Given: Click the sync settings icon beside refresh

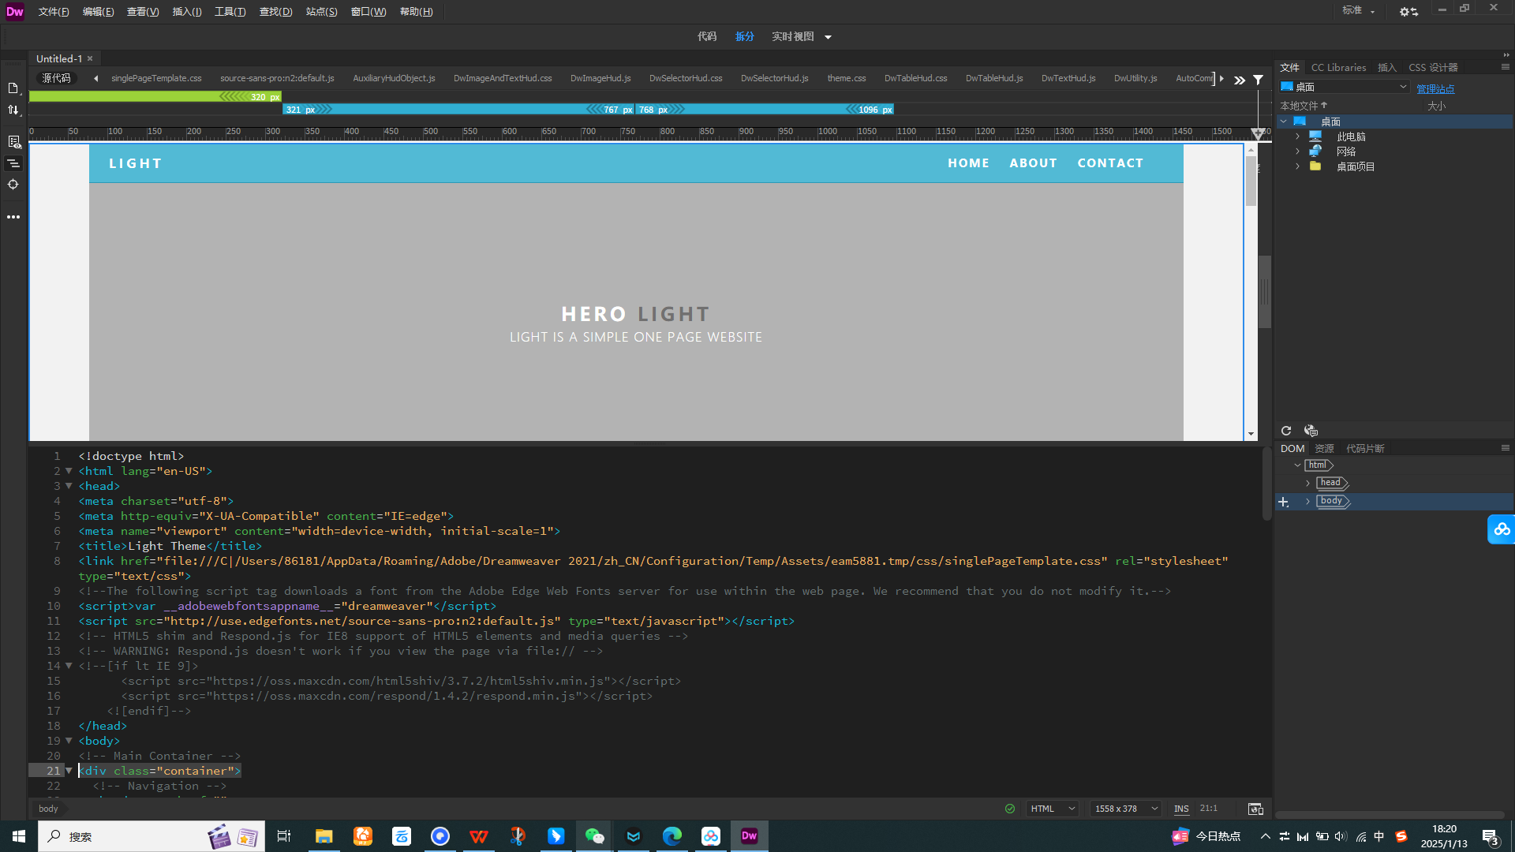Looking at the screenshot, I should pyautogui.click(x=1311, y=431).
